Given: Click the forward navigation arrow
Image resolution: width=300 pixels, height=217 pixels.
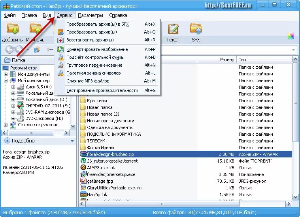Looking at the screenshot, I should tap(19, 50).
